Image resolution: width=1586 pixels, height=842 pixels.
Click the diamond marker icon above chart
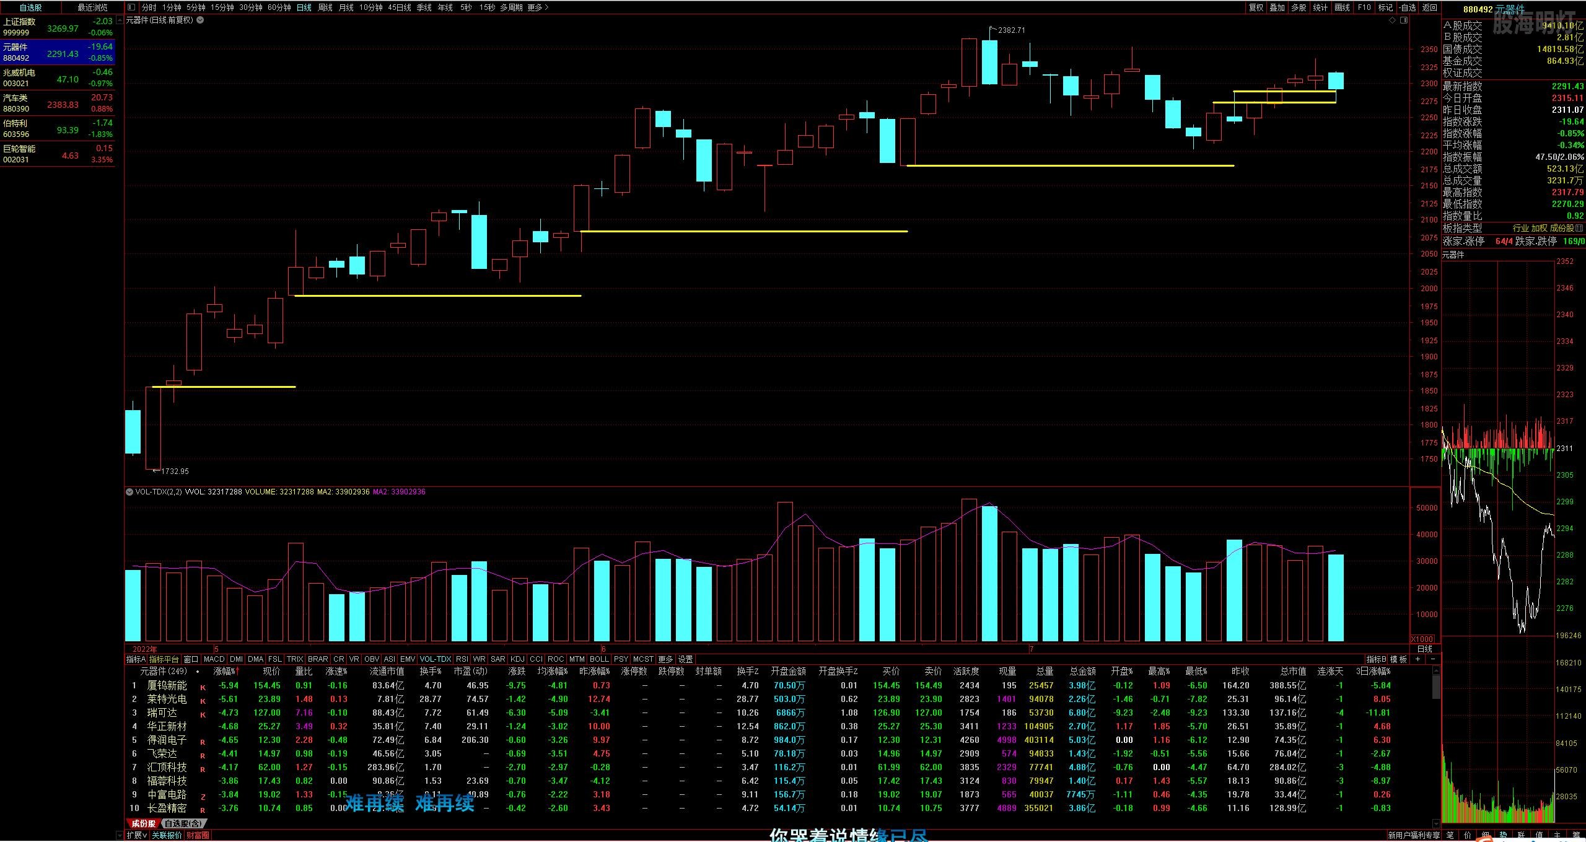click(1392, 20)
